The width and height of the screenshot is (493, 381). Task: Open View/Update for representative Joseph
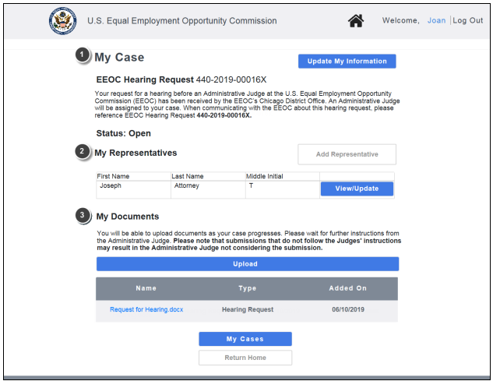(x=357, y=189)
